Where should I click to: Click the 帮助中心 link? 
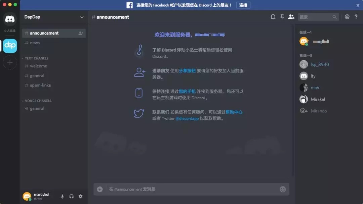tap(234, 112)
